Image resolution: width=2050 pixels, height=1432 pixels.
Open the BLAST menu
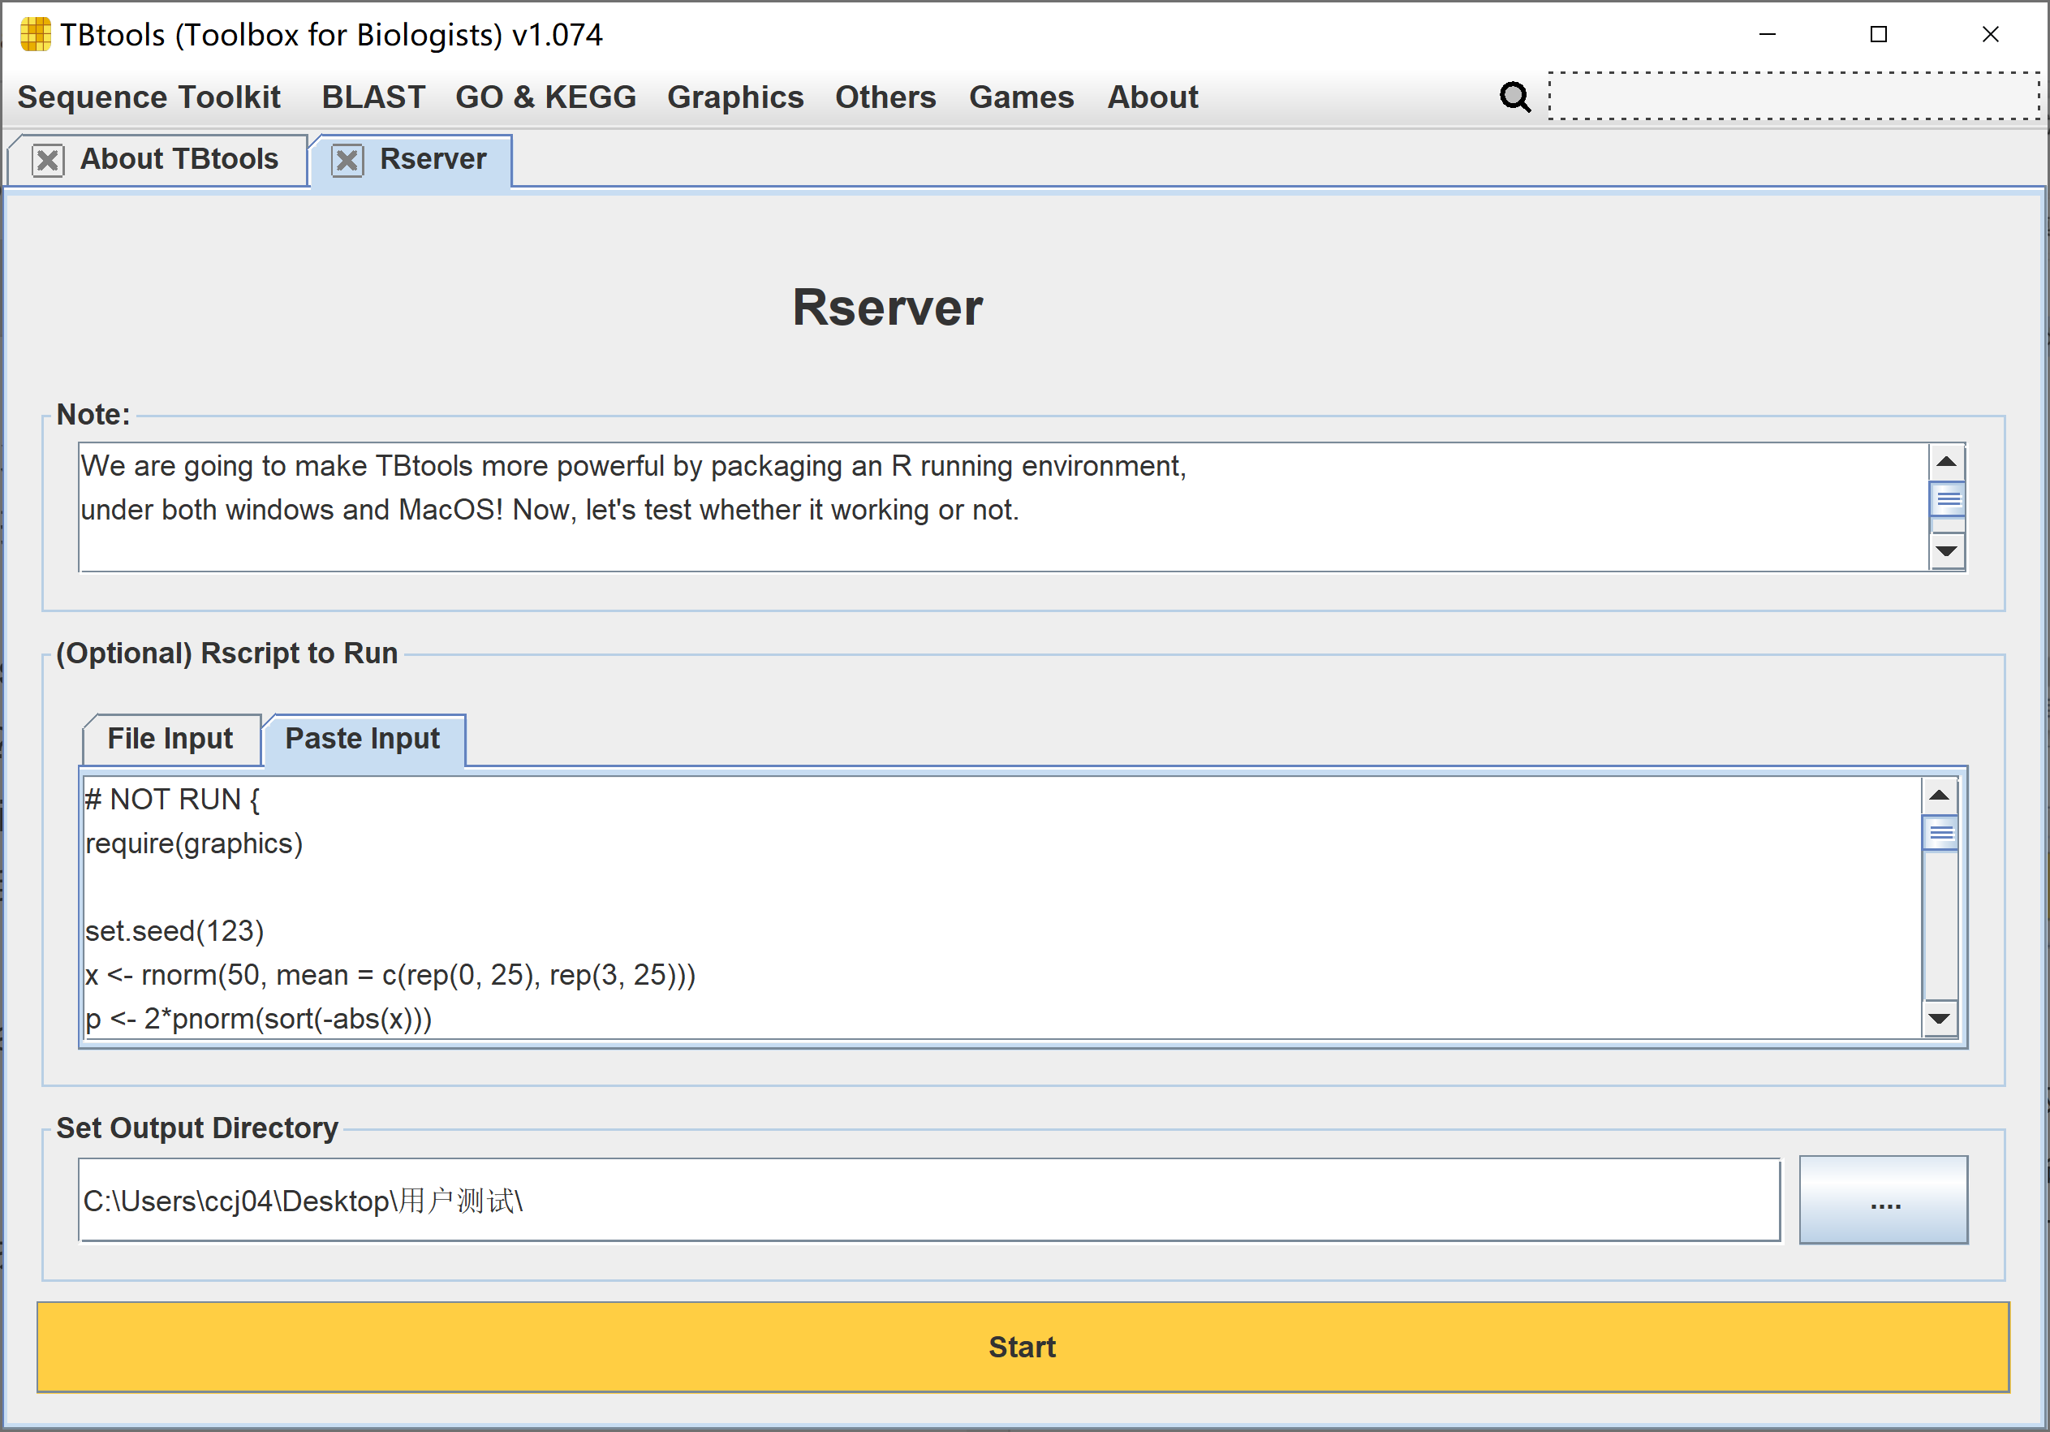pos(373,97)
